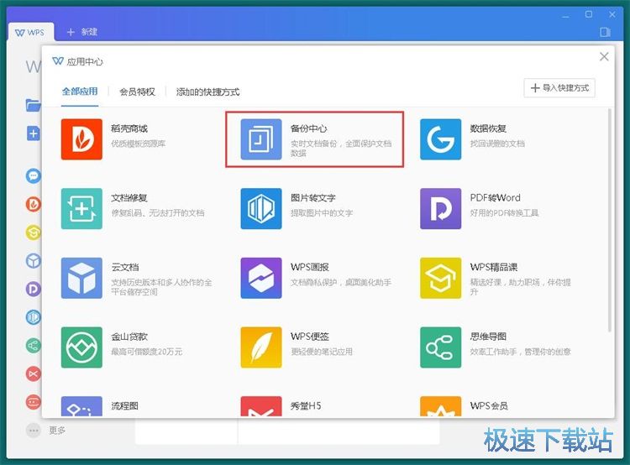Click the folder icon in left sidebar

(x=33, y=105)
